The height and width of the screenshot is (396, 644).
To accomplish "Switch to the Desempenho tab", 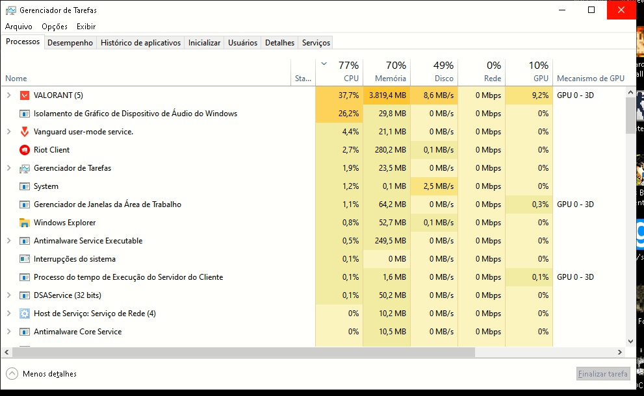I will coord(70,43).
